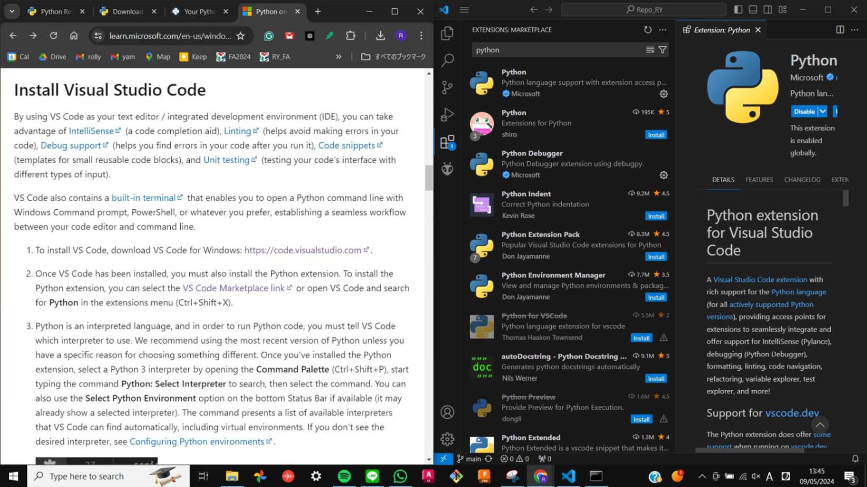Screen dimensions: 867x487
Task: Show hidden system tray icons chevron
Action: (702, 476)
